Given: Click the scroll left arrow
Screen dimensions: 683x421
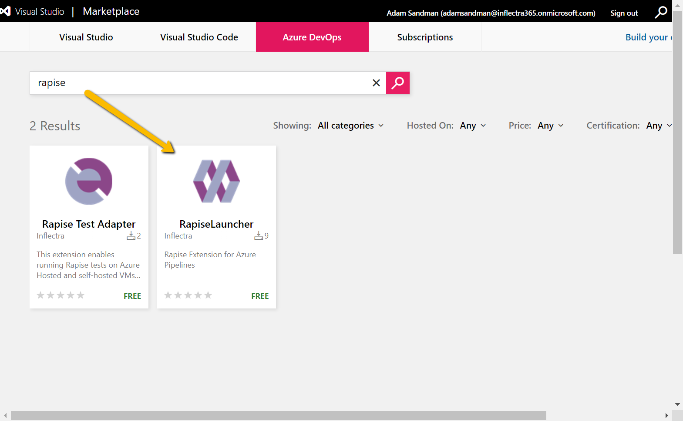Looking at the screenshot, I should point(5,416).
